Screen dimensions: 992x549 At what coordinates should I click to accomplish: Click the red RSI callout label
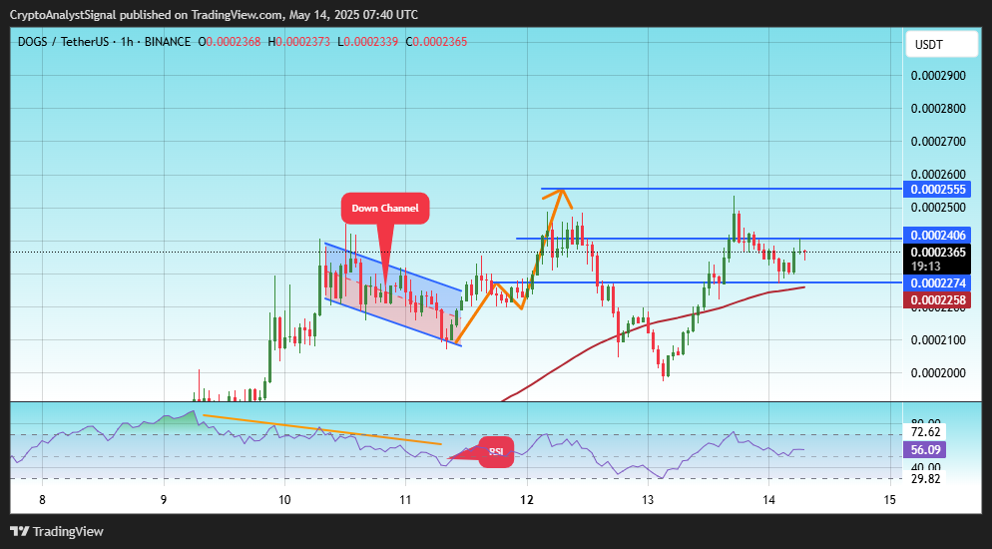pos(496,451)
